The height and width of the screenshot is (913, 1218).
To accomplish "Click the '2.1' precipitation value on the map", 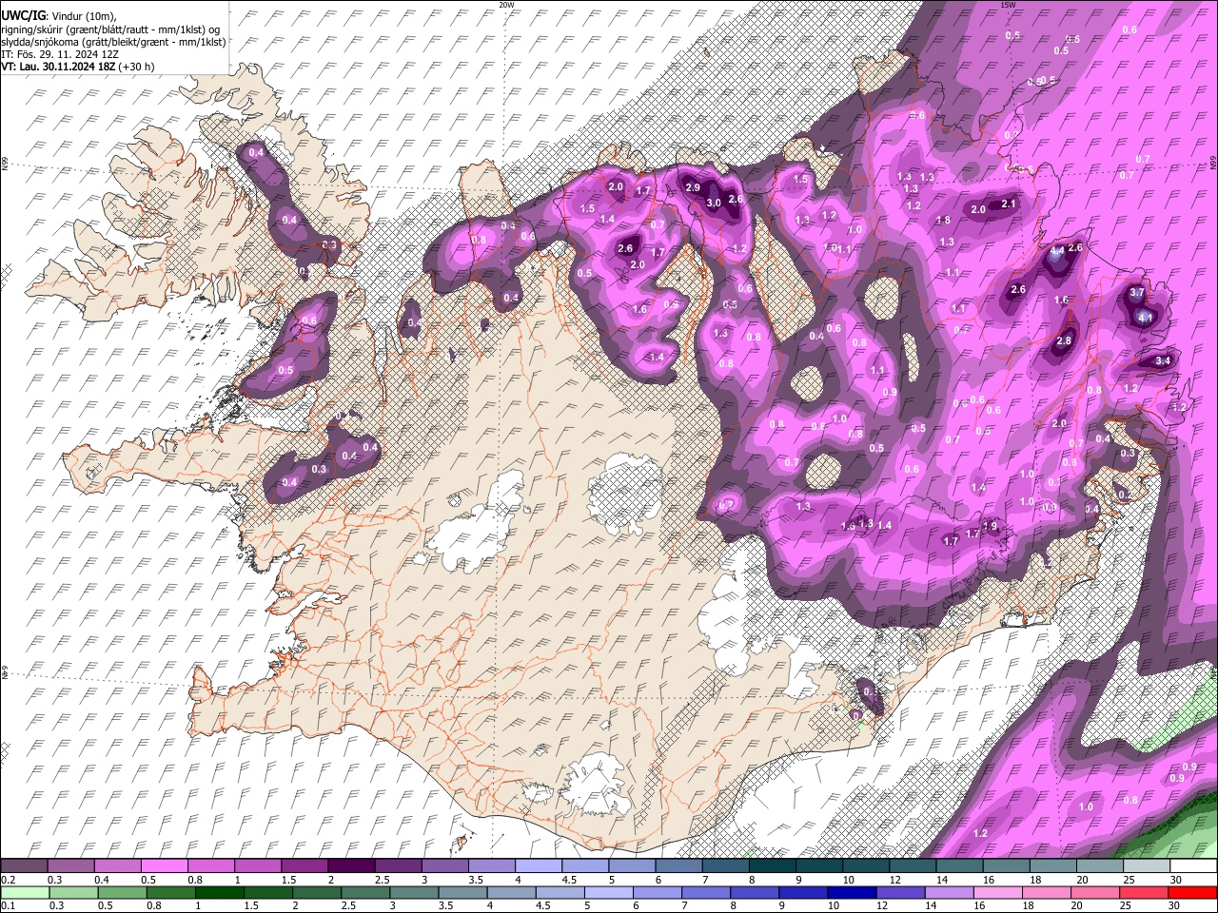I will coord(1010,204).
